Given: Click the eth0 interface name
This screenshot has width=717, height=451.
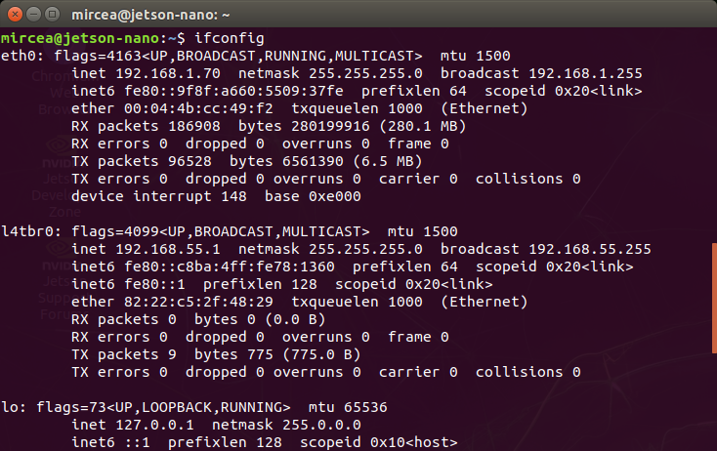Looking at the screenshot, I should 19,56.
